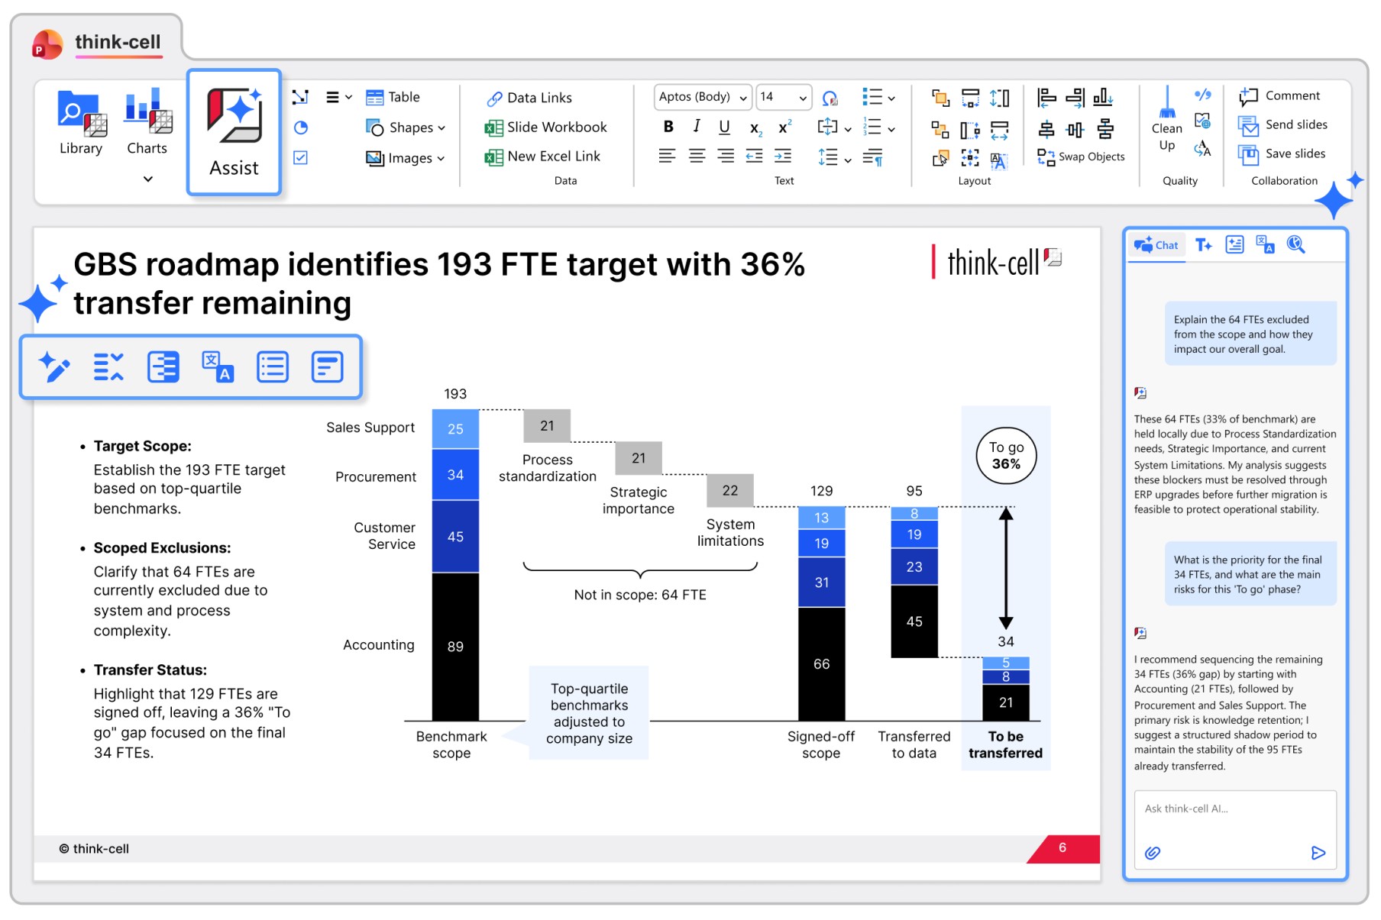The width and height of the screenshot is (1381, 920).
Task: Click the translate icon in floating toolbar
Action: click(x=218, y=366)
